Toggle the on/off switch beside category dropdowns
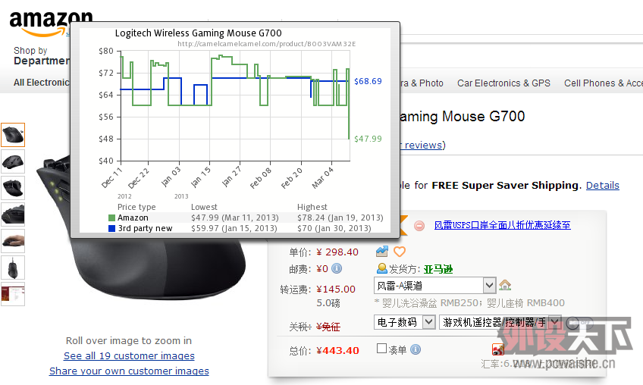Screen dimensions: 643x385 (579, 323)
